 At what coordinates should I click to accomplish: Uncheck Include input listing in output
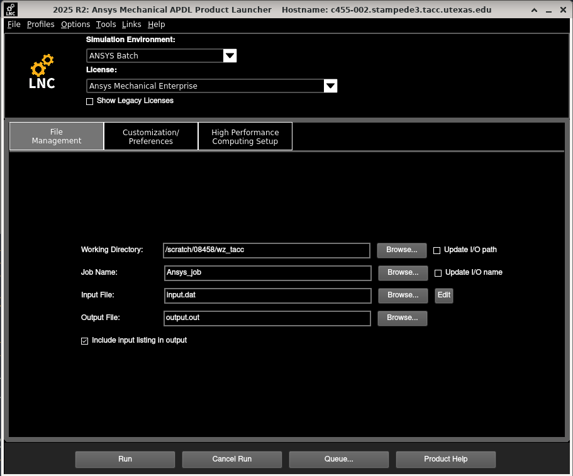[x=84, y=341]
